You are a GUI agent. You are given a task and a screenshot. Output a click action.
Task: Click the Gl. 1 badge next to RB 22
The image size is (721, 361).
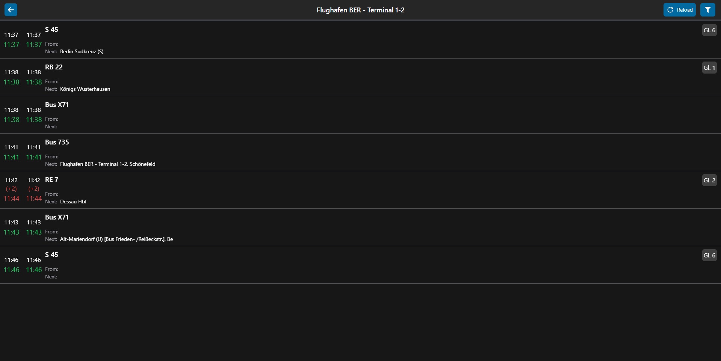pyautogui.click(x=709, y=68)
